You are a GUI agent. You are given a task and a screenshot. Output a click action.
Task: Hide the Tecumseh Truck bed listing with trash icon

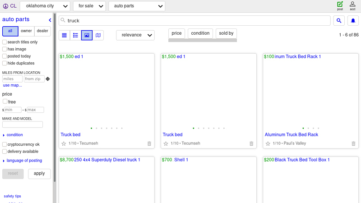149,143
